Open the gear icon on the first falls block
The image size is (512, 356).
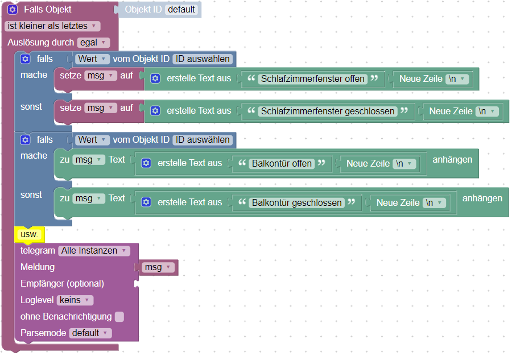(25, 59)
